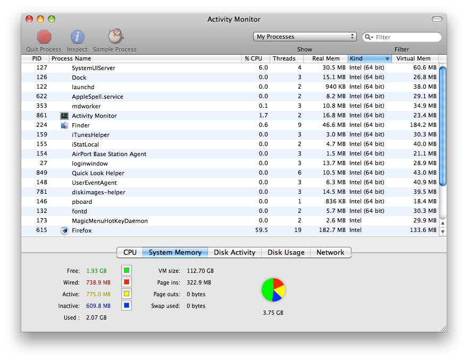This screenshot has height=361, width=468.
Task: Click the memory usage pie chart
Action: click(273, 290)
